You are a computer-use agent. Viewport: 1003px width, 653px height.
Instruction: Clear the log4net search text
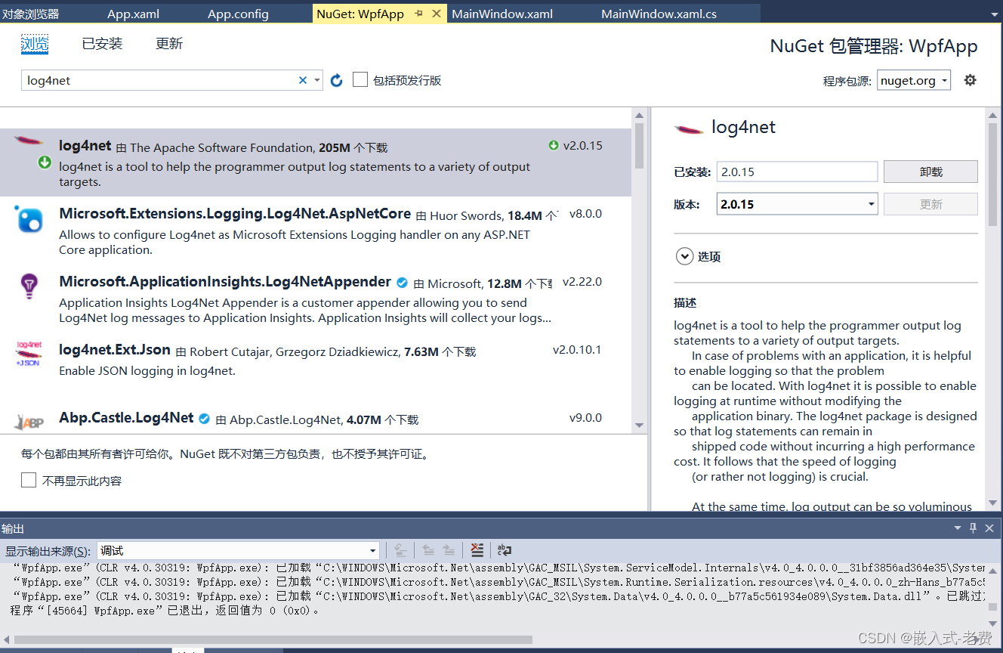[x=303, y=80]
